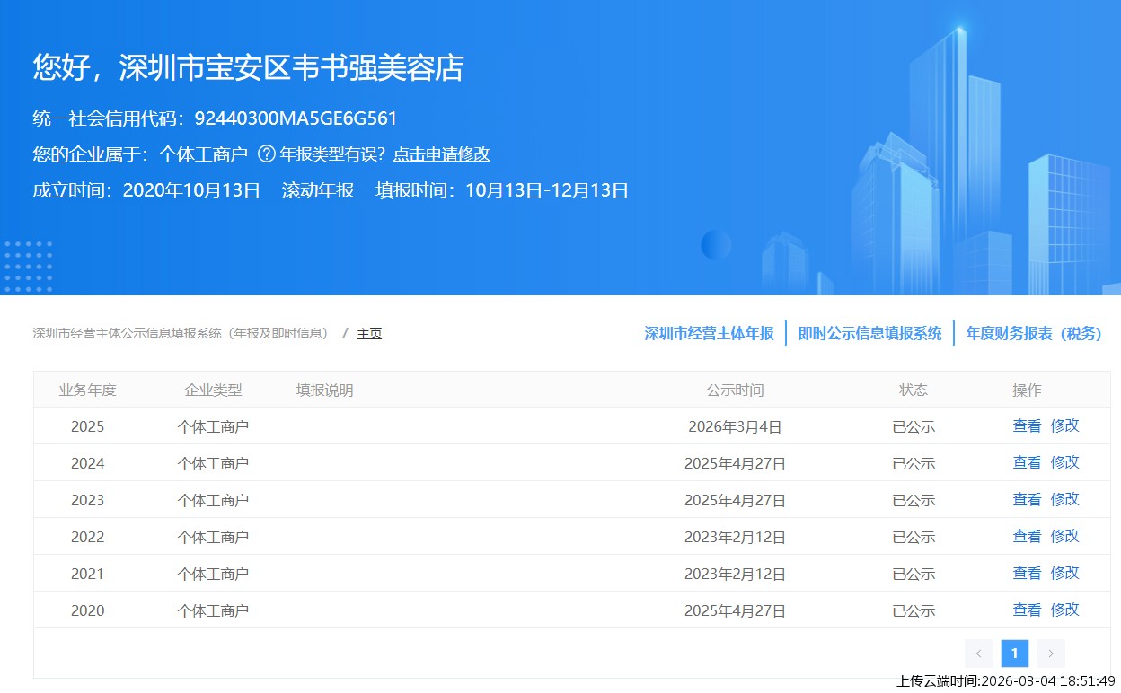
Task: View the 2022 annual report
Action: tap(1027, 537)
